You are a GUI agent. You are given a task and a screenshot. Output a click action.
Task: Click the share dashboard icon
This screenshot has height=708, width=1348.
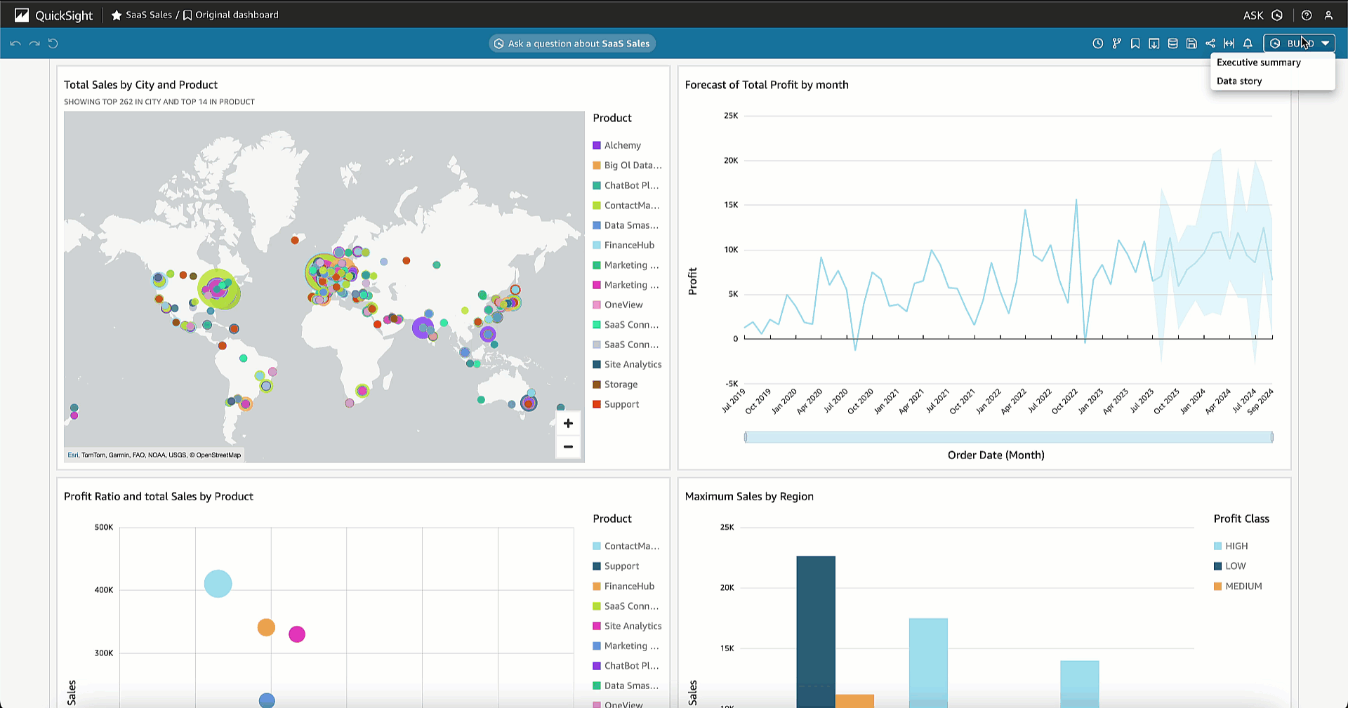[1210, 44]
